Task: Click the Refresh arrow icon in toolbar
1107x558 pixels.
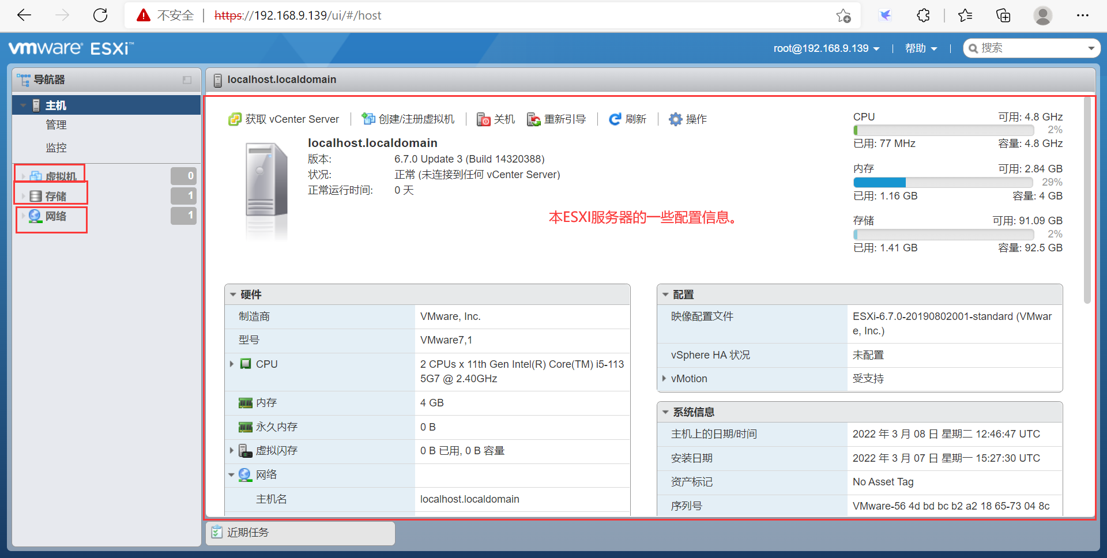Action: [615, 119]
